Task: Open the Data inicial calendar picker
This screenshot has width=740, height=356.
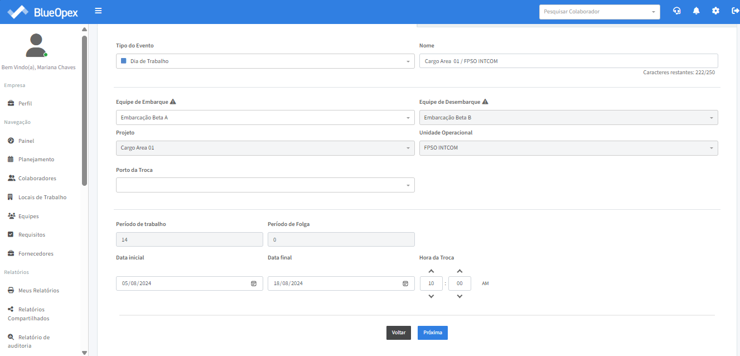Action: 254,283
